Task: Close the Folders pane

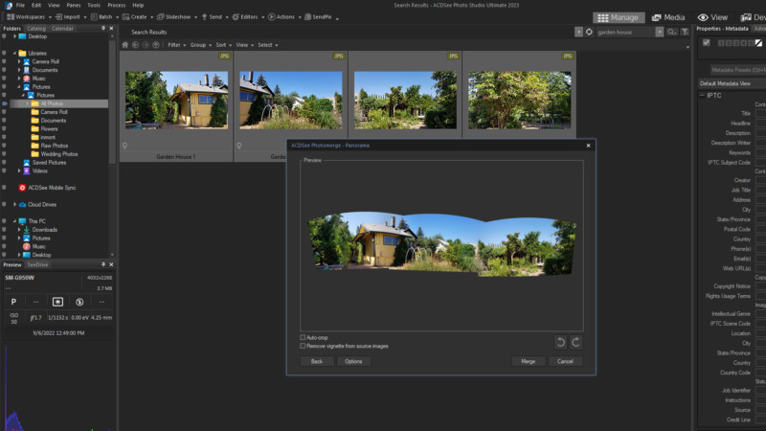Action: (x=111, y=29)
